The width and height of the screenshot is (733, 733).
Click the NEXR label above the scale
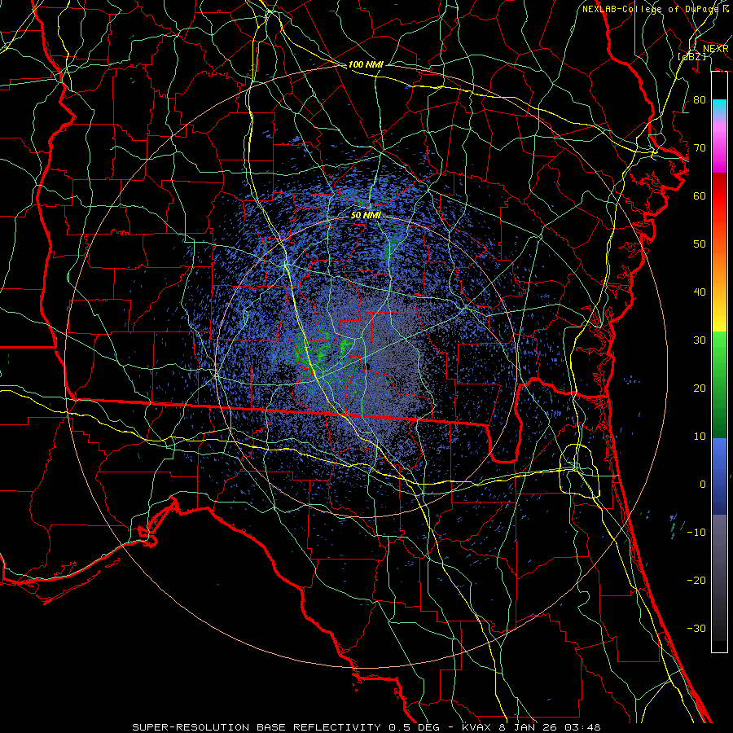(x=715, y=49)
